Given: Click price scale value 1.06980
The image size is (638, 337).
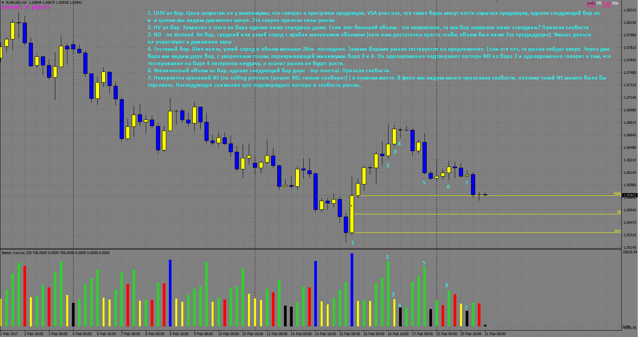Looking at the screenshot, I should pyautogui.click(x=630, y=110).
